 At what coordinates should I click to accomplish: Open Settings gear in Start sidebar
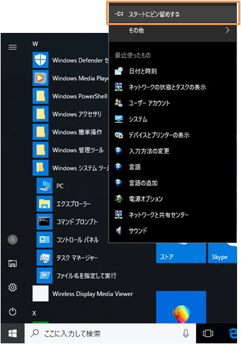tap(13, 287)
